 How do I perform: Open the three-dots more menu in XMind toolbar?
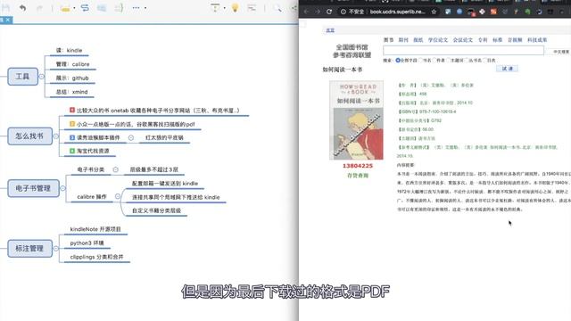[136, 8]
